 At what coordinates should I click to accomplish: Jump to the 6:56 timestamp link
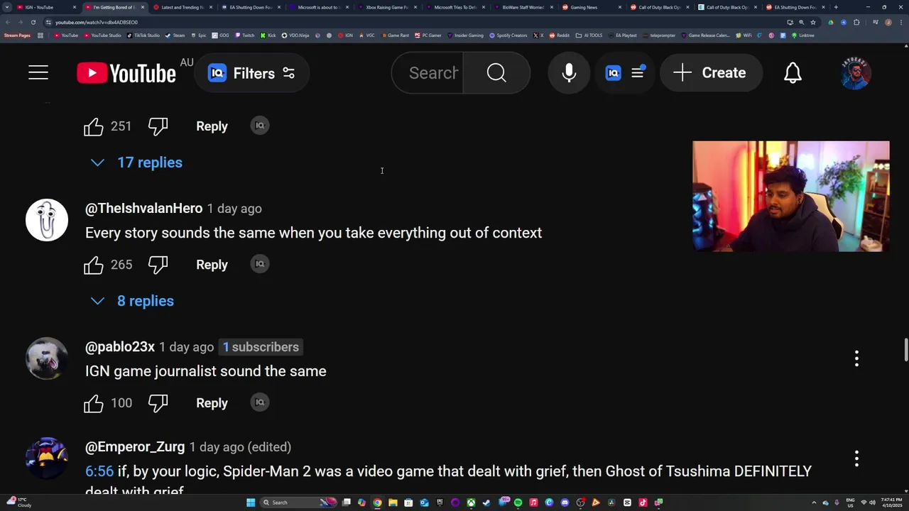point(99,471)
